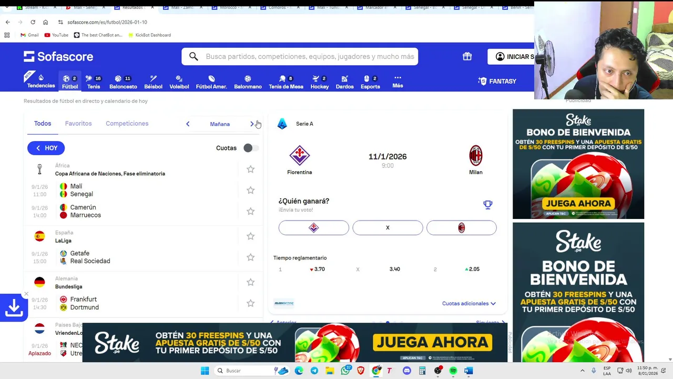Expand Cuotas adicionales

(x=469, y=303)
